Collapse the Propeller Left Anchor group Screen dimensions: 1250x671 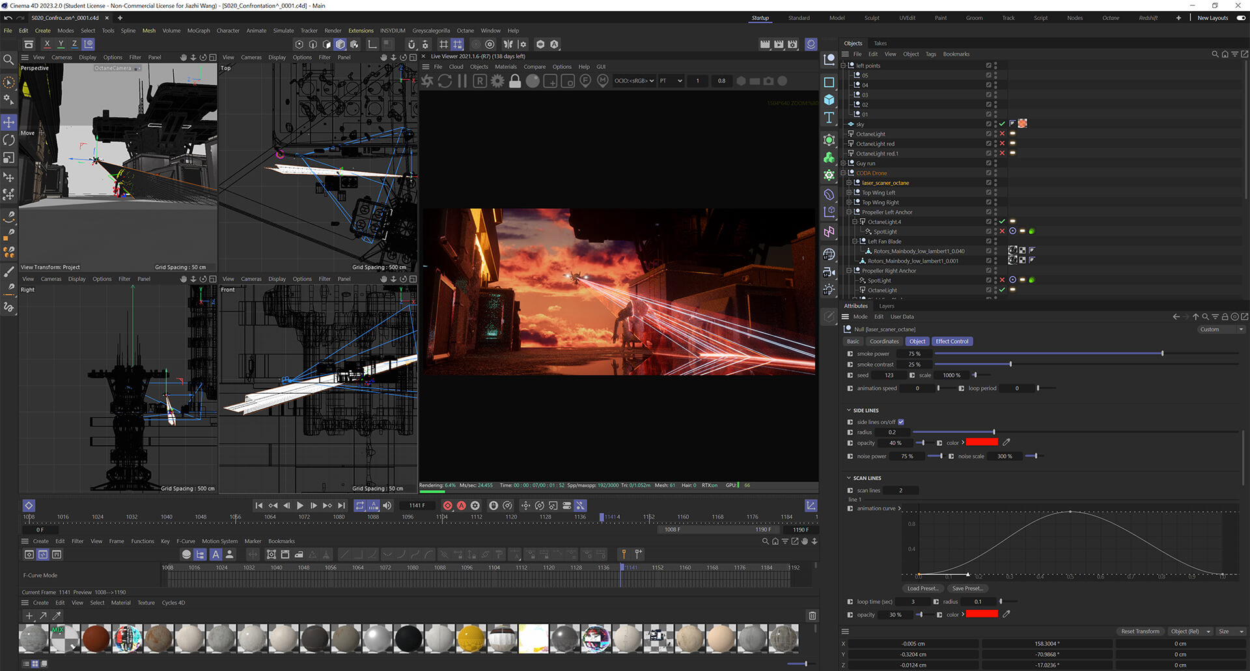click(x=849, y=212)
